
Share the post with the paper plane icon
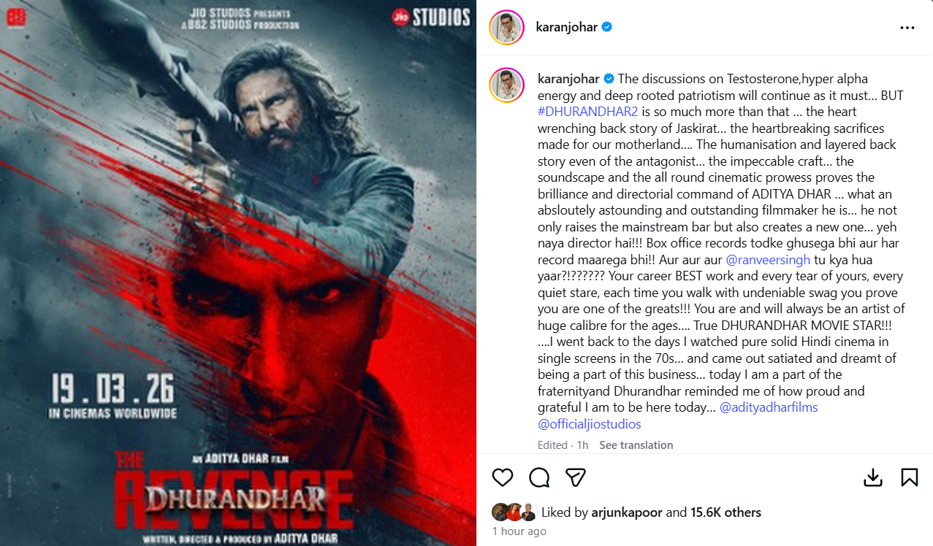coord(576,477)
